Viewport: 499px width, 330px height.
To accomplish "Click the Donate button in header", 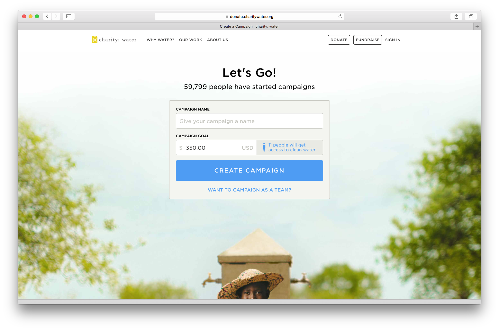I will click(339, 40).
